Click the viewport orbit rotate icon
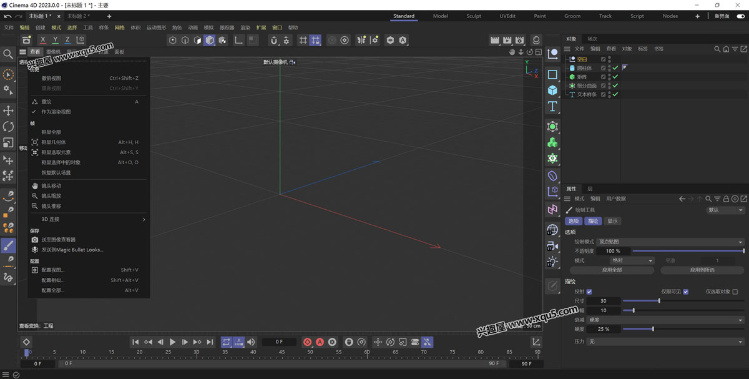Screen dimensions: 749x379 click(530, 52)
